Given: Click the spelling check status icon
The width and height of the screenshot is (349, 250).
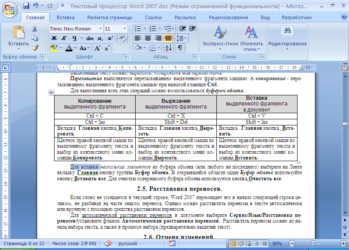Looking at the screenshot, I should 108,243.
